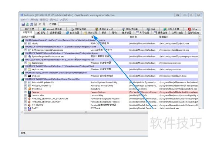222x148 pixels.
Task: Switch to the 资源管理器 tab
Action: [x=55, y=33]
